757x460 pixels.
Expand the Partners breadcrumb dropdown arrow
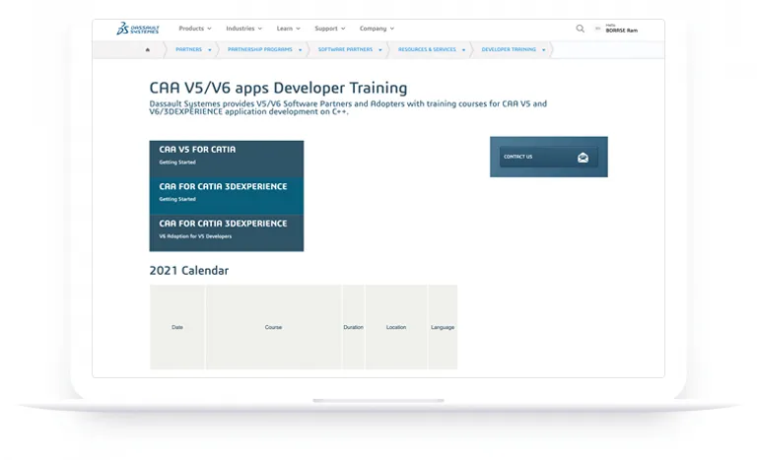[x=210, y=50]
